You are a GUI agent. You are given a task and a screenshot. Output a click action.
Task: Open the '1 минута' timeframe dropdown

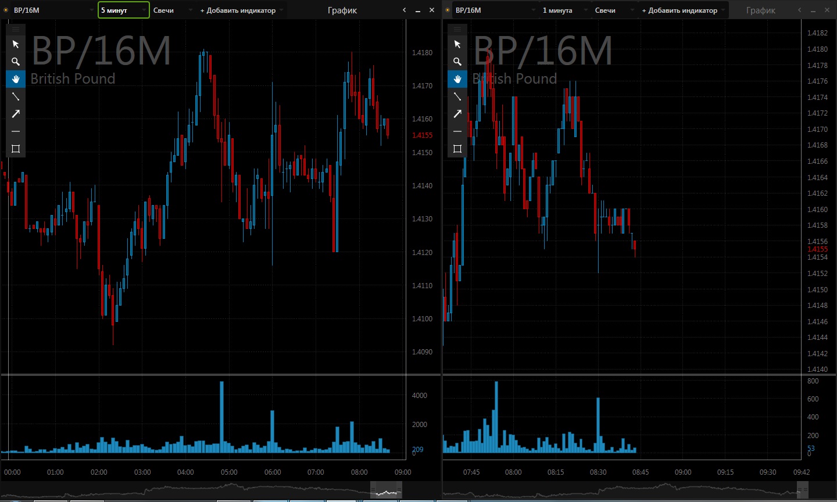coord(565,10)
